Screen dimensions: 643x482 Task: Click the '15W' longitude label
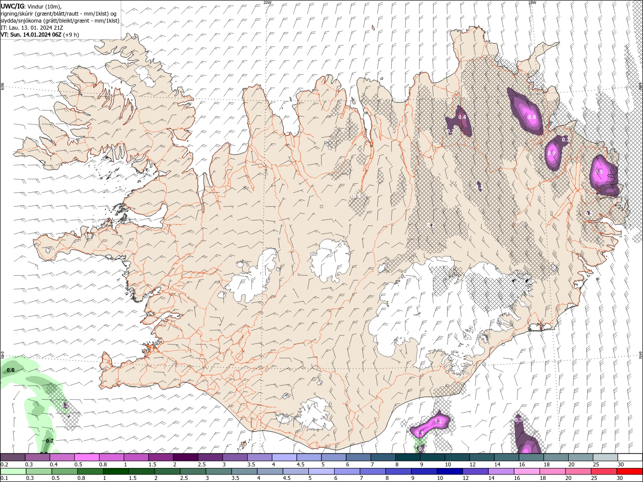pyautogui.click(x=532, y=3)
